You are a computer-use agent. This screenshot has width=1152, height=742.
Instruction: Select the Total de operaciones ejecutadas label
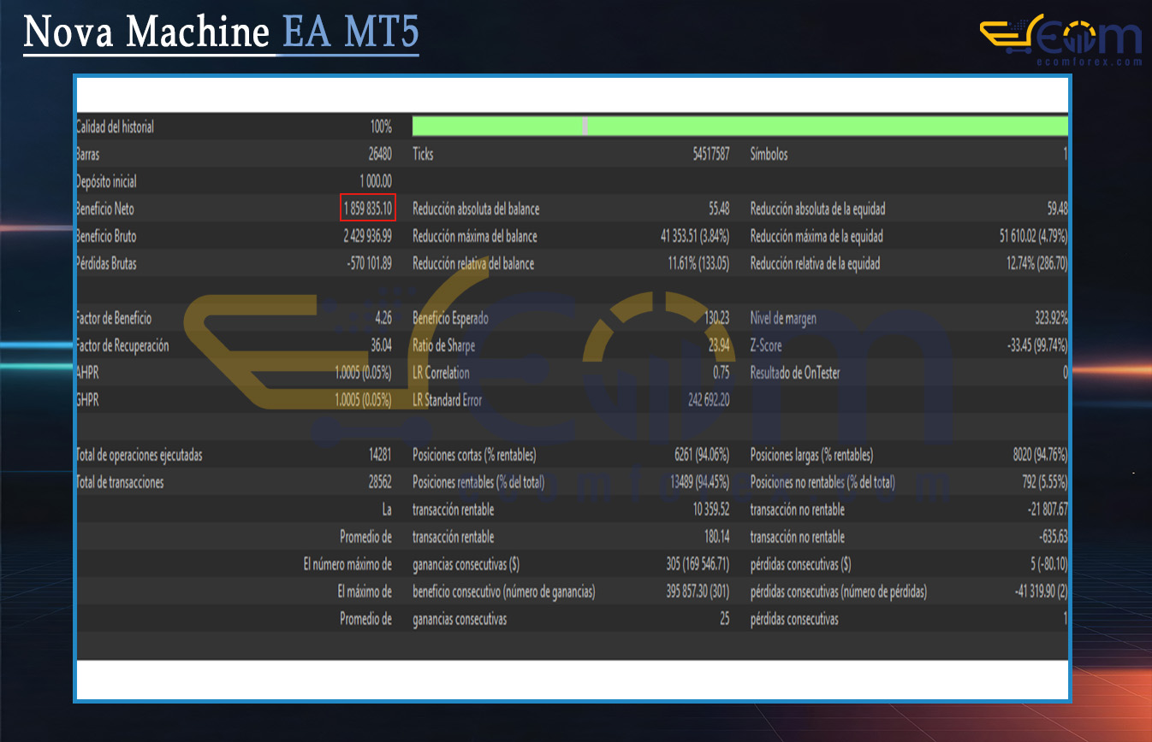pyautogui.click(x=140, y=455)
